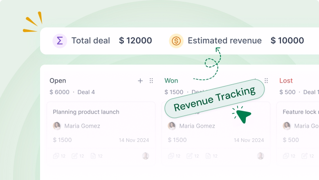Open tasks icon in Planning product launch card
The width and height of the screenshot is (319, 180).
tap(56, 156)
